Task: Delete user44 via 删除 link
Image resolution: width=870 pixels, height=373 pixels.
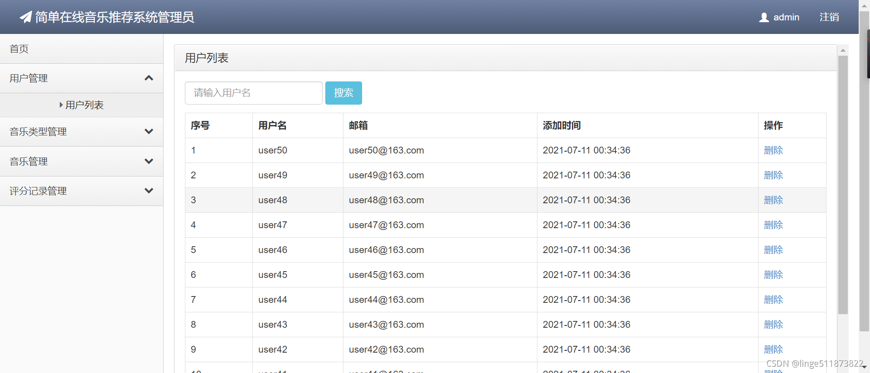Action: coord(773,300)
